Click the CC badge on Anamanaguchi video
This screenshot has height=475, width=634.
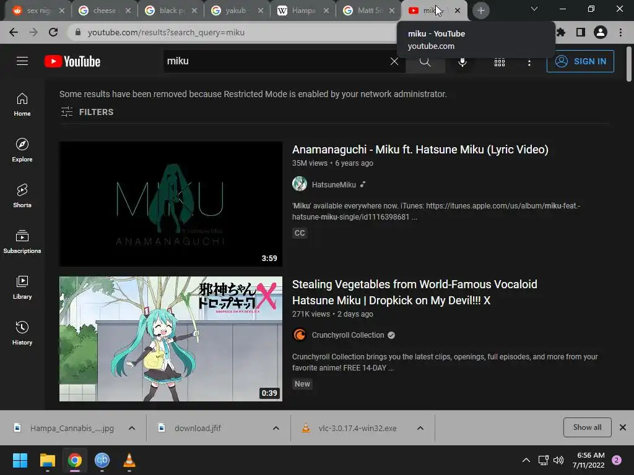click(300, 233)
